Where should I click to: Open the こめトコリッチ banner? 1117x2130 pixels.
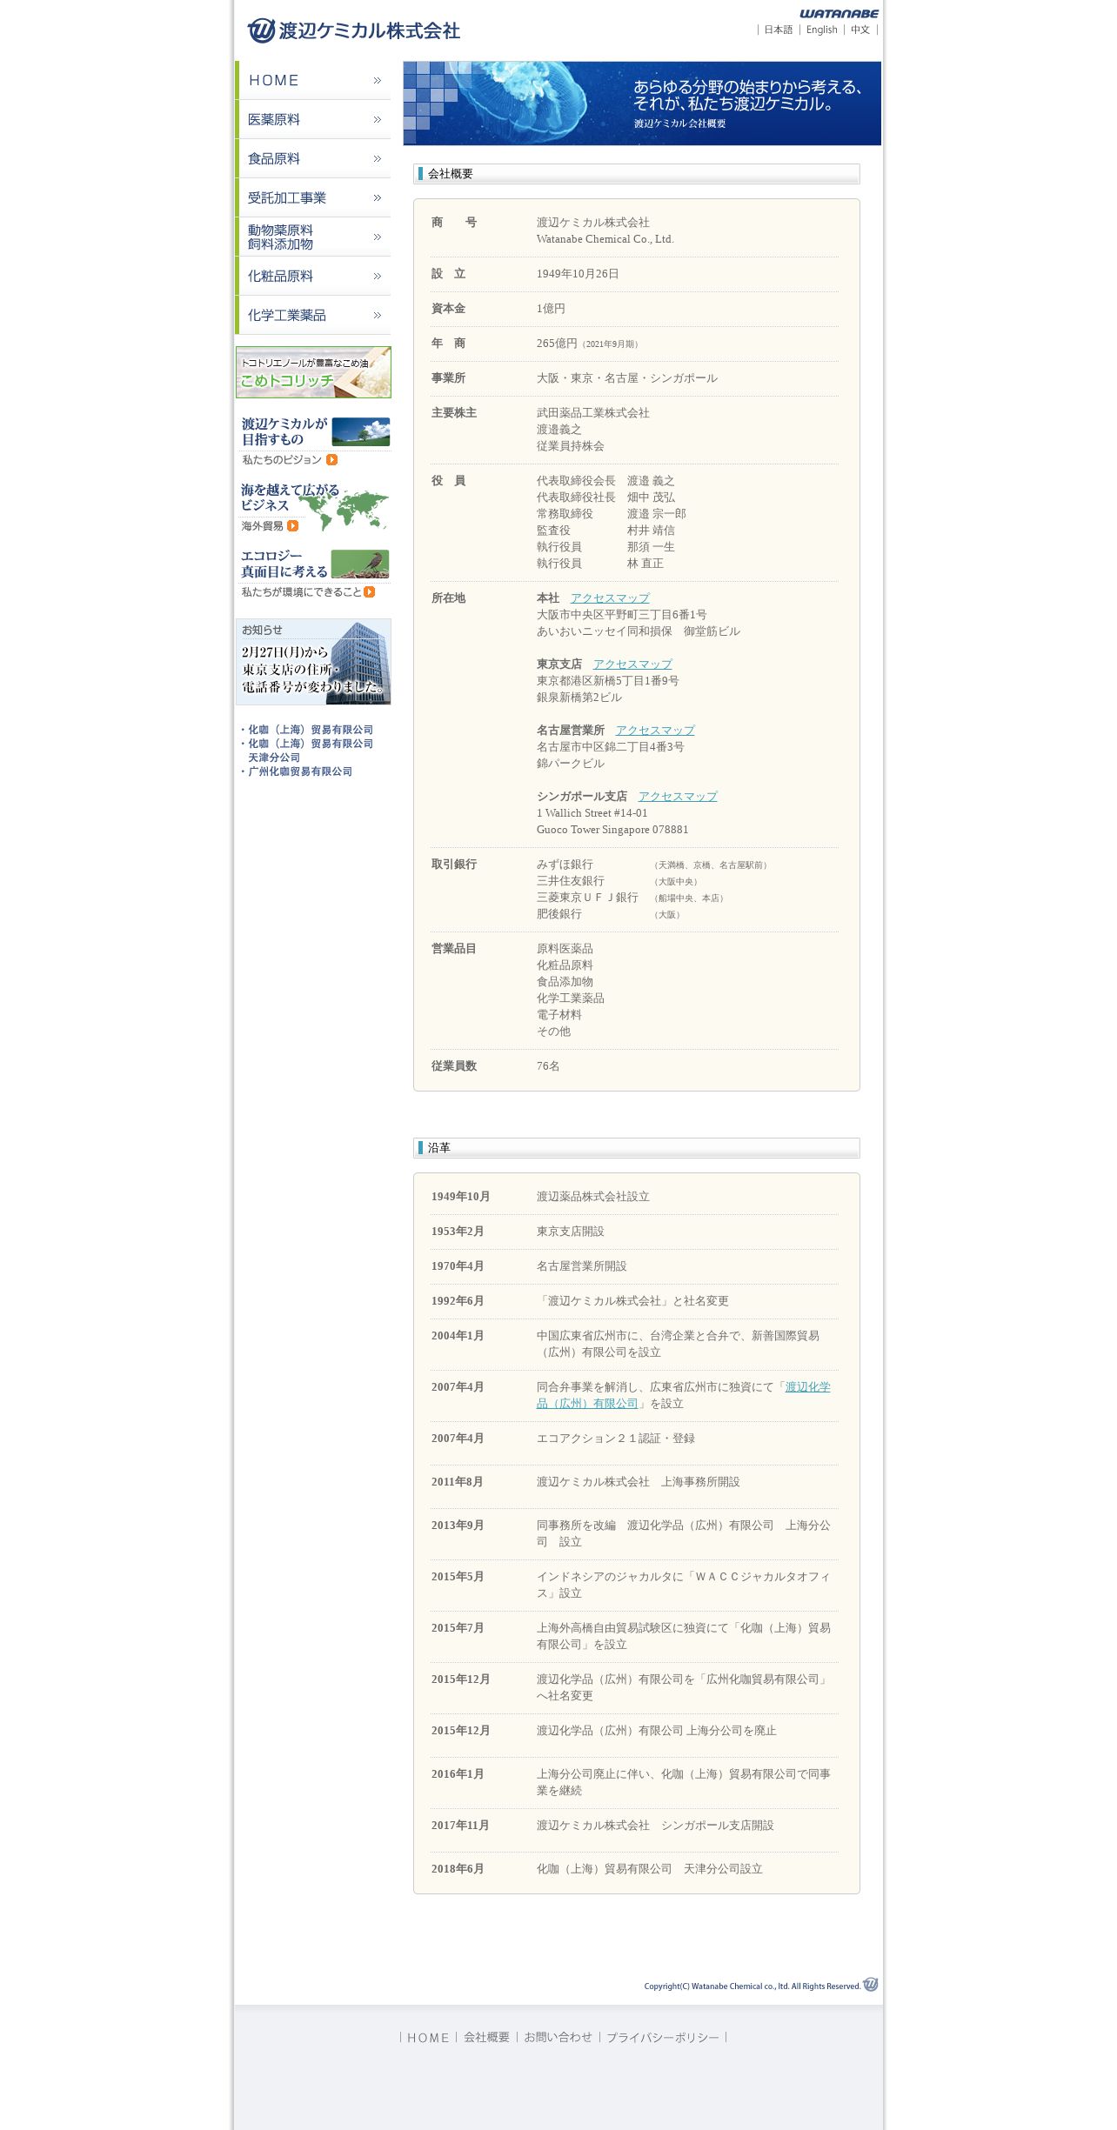[x=313, y=372]
